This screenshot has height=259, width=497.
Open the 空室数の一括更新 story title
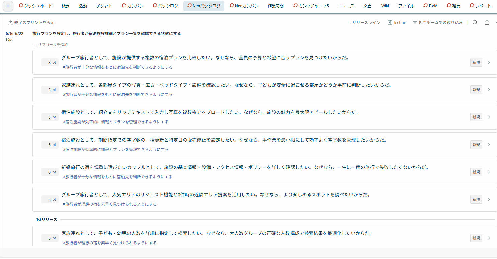[224, 140]
